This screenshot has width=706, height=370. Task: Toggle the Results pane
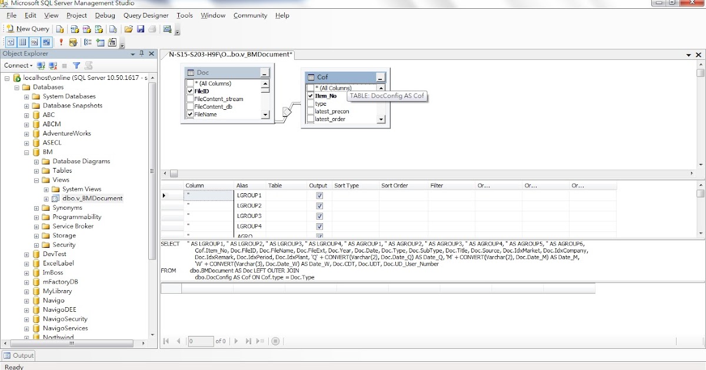46,42
